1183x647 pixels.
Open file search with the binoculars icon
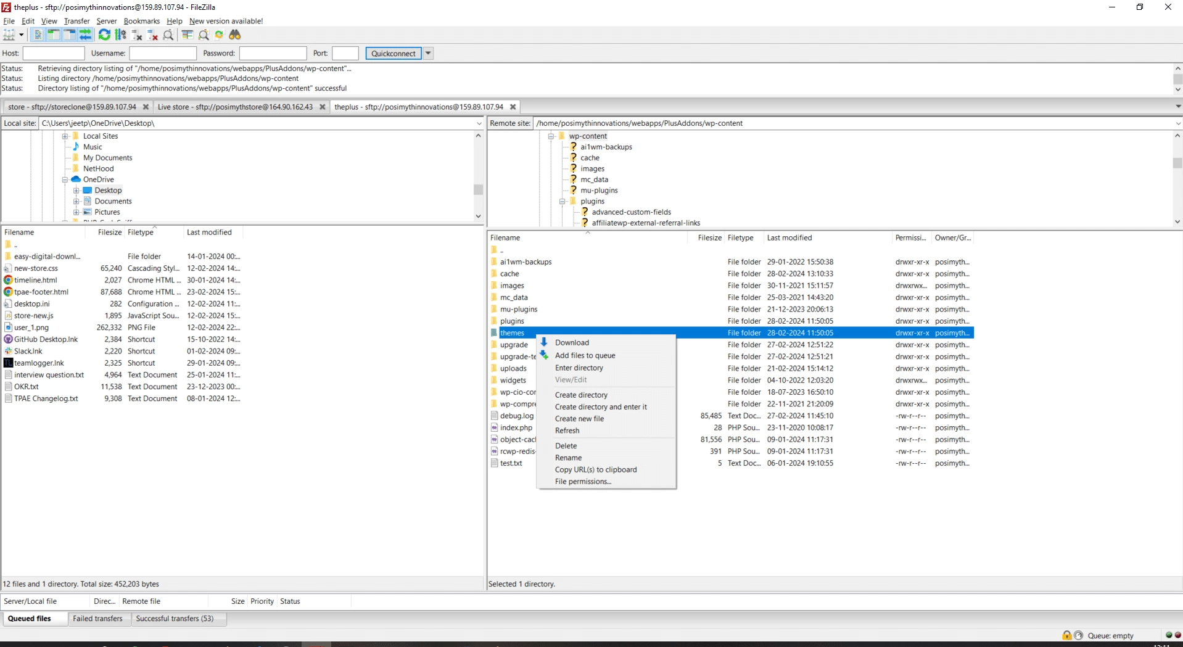point(235,35)
